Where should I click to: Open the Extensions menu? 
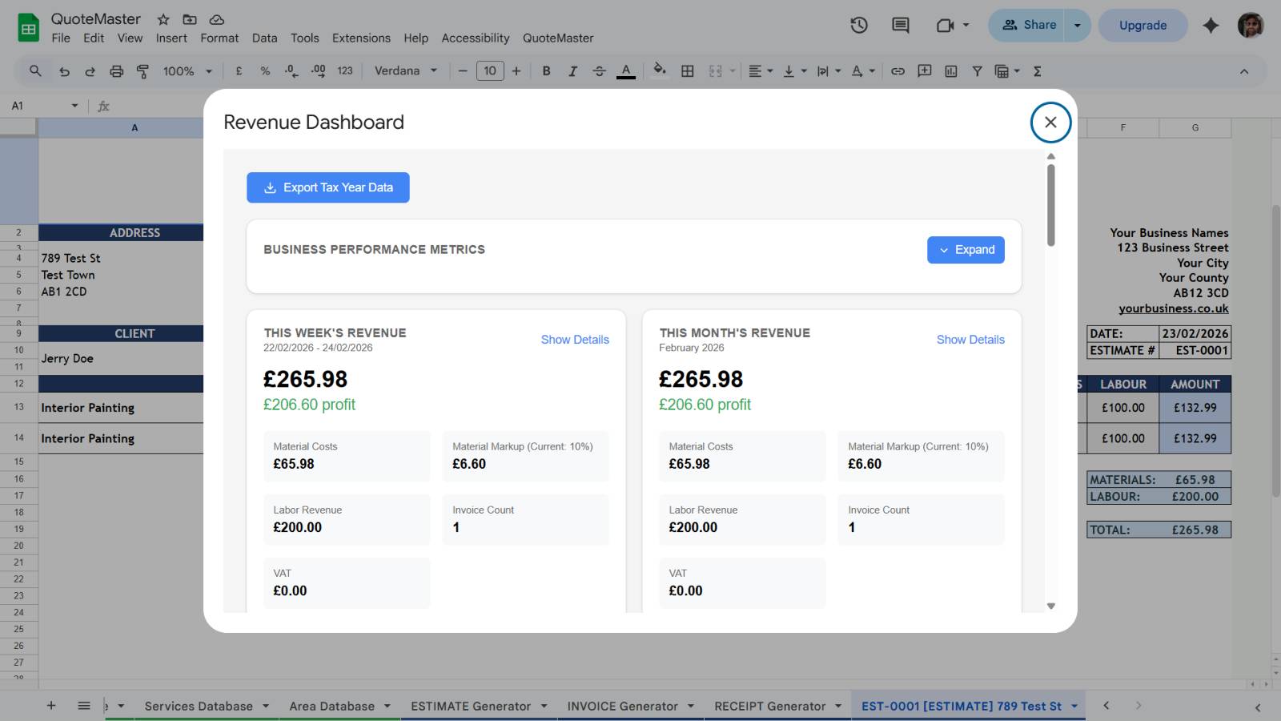coord(360,38)
